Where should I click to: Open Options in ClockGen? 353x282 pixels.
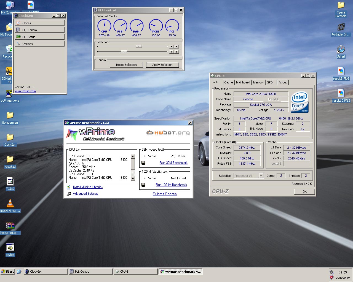39,44
